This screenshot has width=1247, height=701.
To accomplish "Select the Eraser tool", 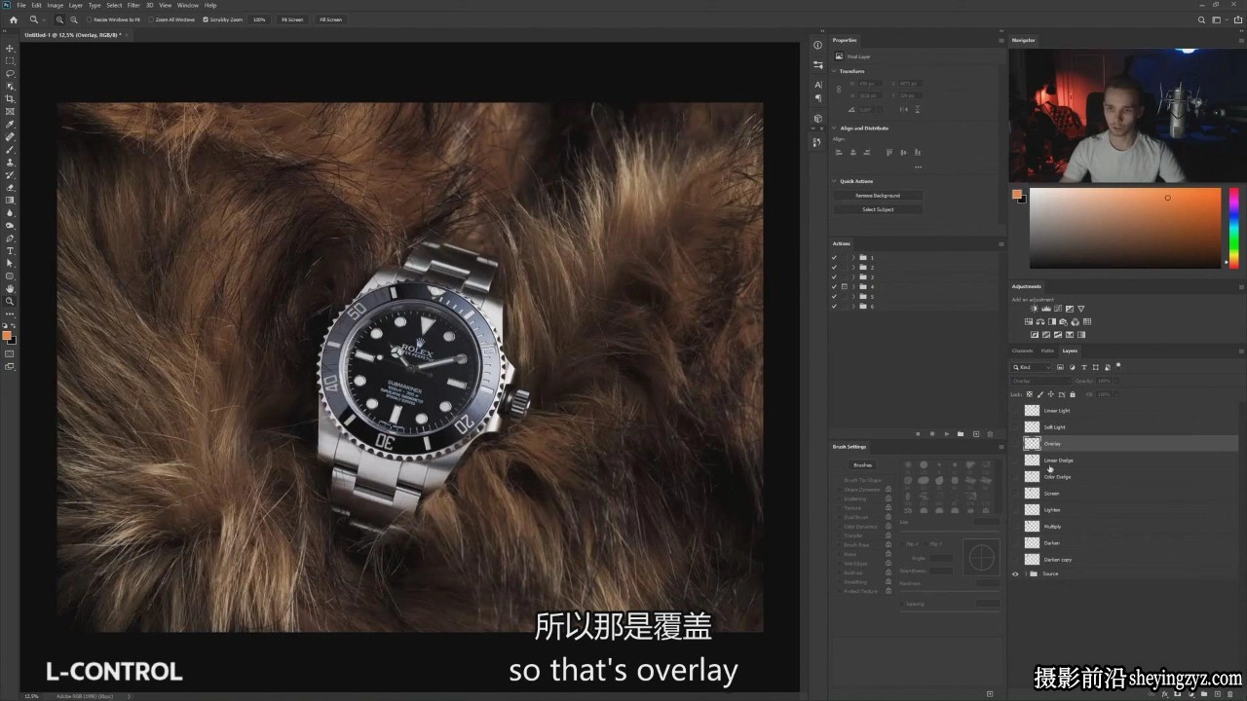I will (x=10, y=187).
